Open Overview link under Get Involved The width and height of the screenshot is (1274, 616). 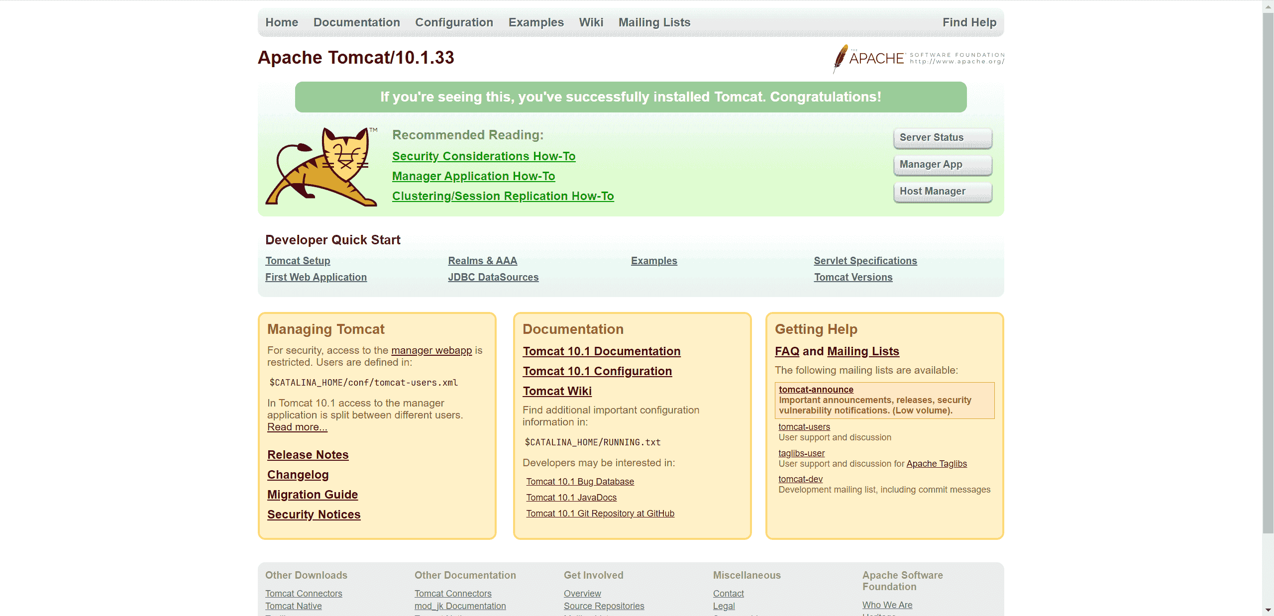pos(582,594)
